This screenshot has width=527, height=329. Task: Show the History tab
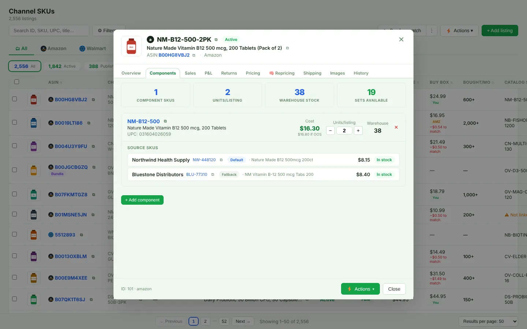pyautogui.click(x=361, y=73)
